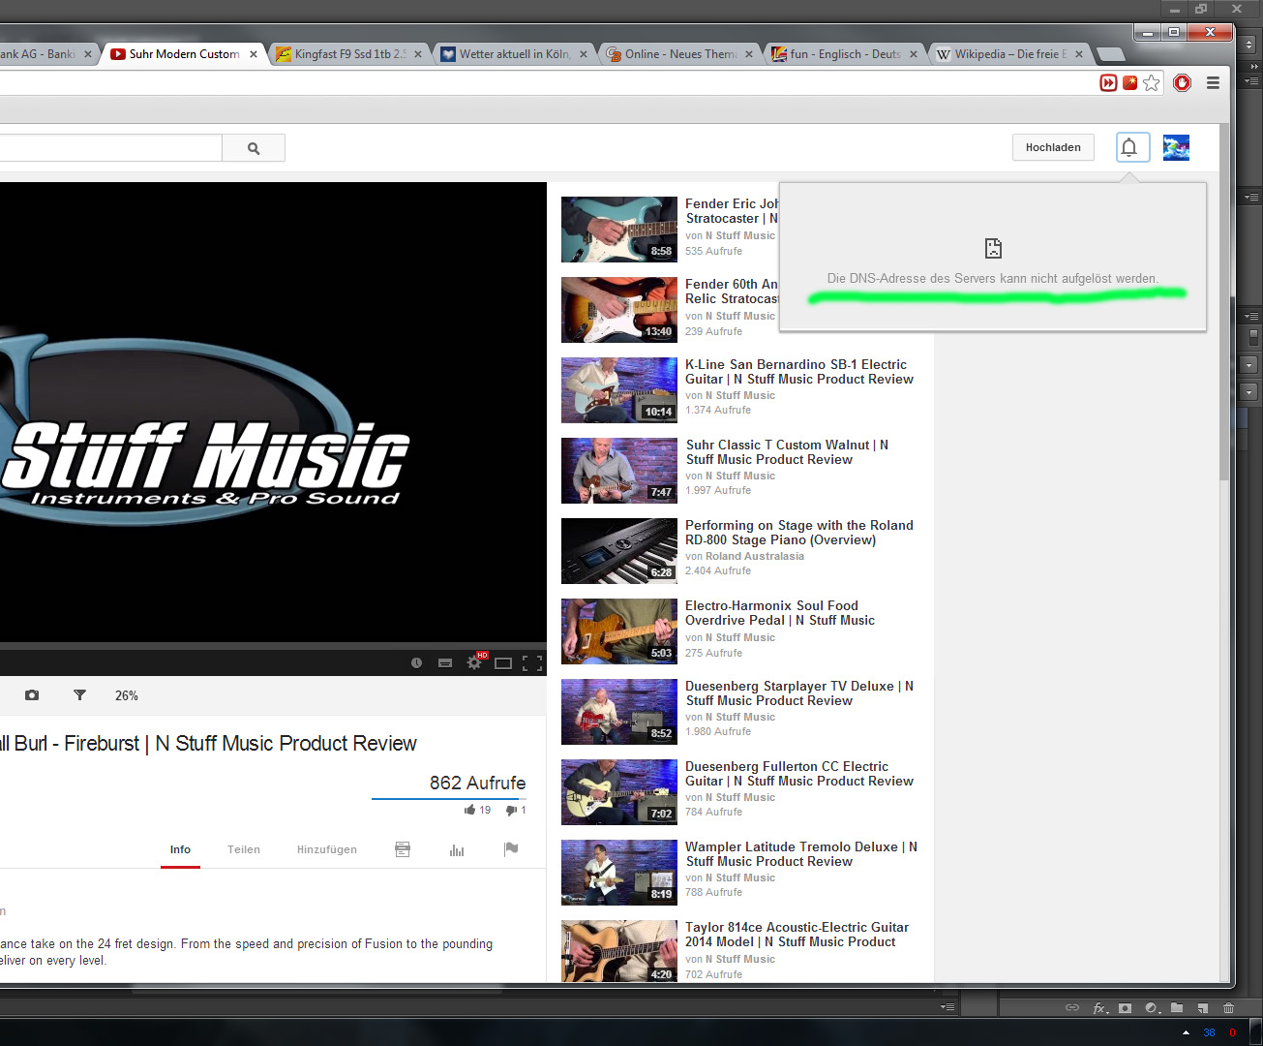Click the Roland Australasia channel name
Viewport: 1263px width, 1046px height.
pyautogui.click(x=755, y=556)
